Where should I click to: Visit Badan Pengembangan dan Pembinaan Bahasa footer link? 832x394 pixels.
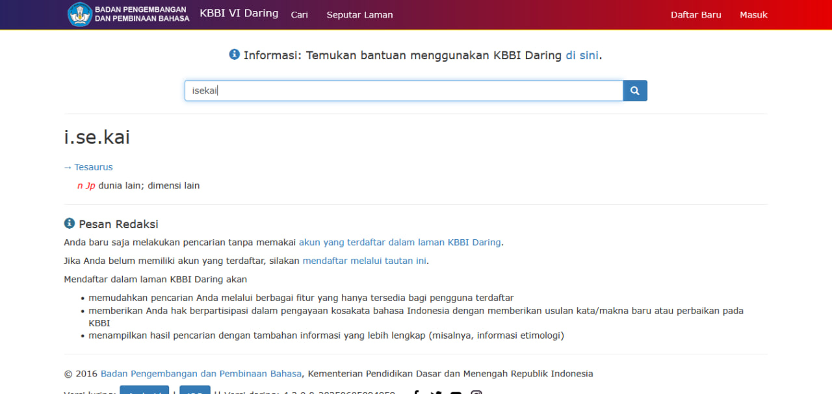click(x=201, y=374)
